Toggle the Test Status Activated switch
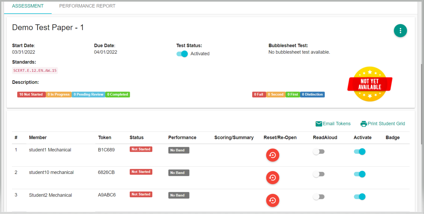This screenshot has height=214, width=424. tap(182, 54)
